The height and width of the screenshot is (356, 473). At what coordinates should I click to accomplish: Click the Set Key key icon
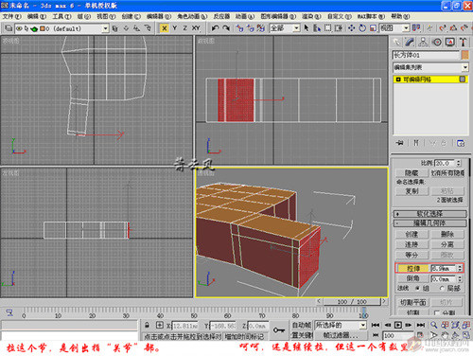coord(279,330)
